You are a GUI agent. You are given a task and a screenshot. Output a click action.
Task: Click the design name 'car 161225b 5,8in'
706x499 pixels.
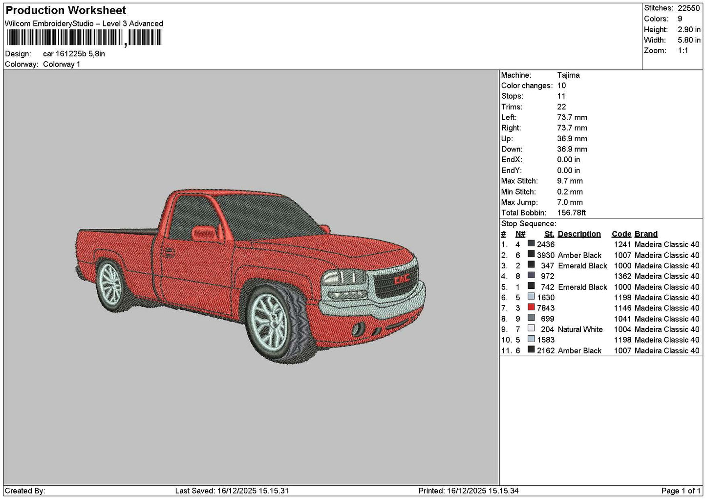[74, 54]
